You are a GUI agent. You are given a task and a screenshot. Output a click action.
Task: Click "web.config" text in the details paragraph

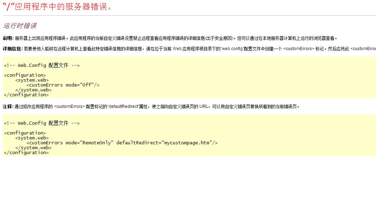(x=232, y=49)
